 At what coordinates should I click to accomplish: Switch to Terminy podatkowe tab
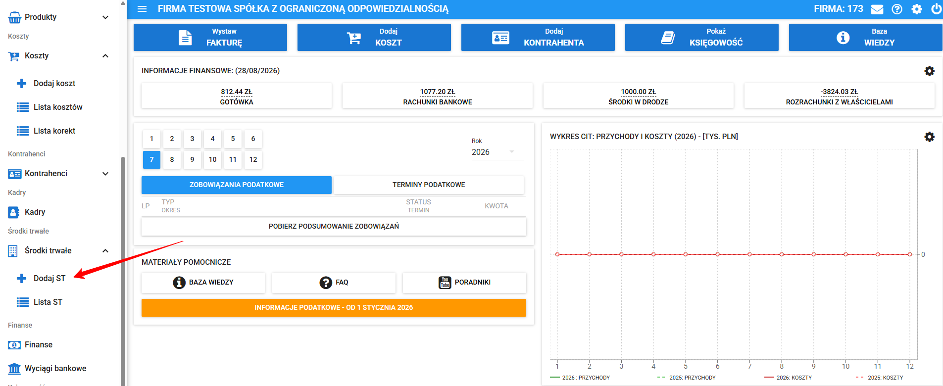pyautogui.click(x=429, y=185)
